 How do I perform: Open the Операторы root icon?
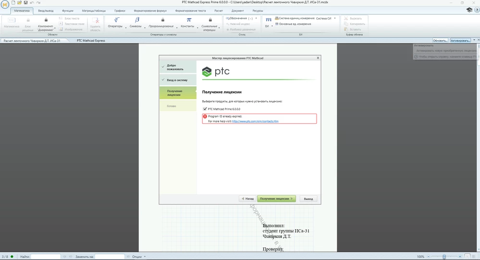coord(117,20)
